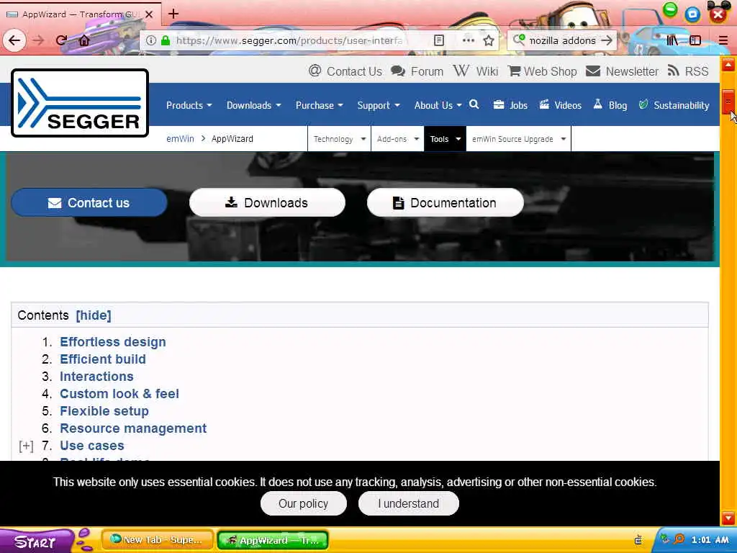This screenshot has height=553, width=737.
Task: Show site info icon in the address bar
Action: pos(151,40)
